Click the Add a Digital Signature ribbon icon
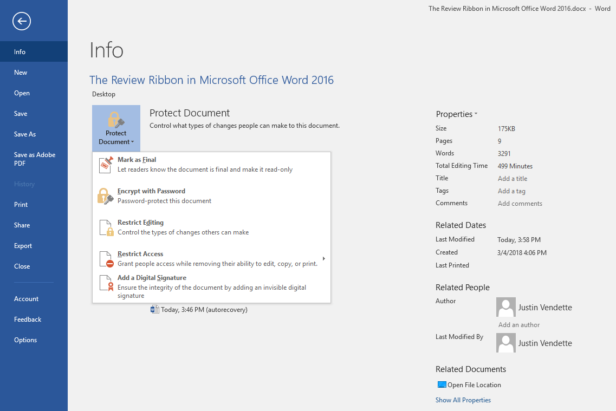Screen dimensions: 616x411 [106, 283]
